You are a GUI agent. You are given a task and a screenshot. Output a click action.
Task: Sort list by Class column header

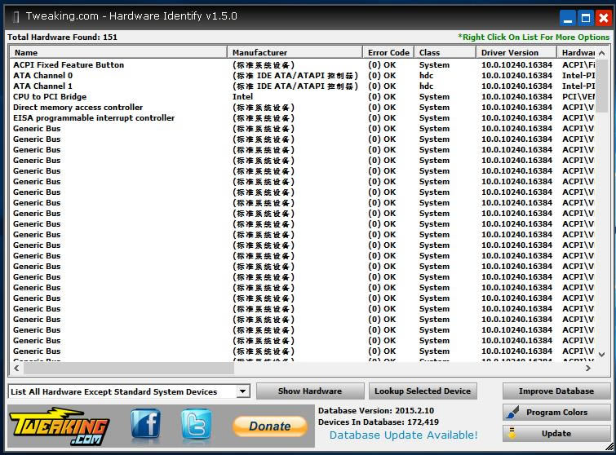[x=445, y=53]
